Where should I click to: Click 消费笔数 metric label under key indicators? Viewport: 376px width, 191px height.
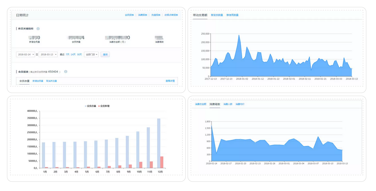(159, 42)
